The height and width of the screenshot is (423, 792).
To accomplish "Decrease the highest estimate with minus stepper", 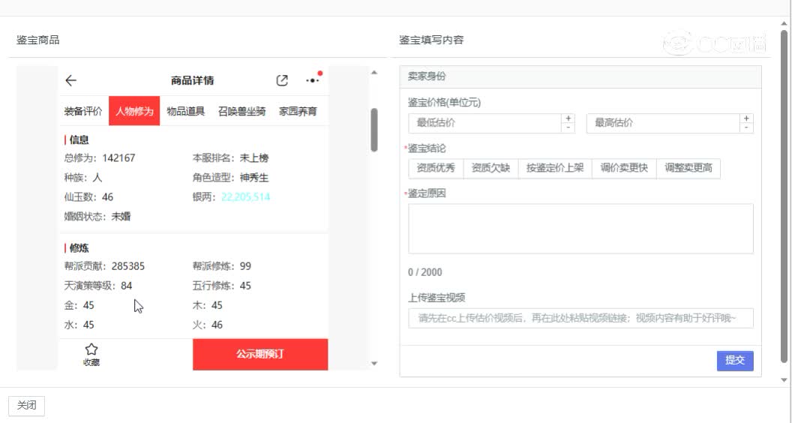I will coord(746,127).
